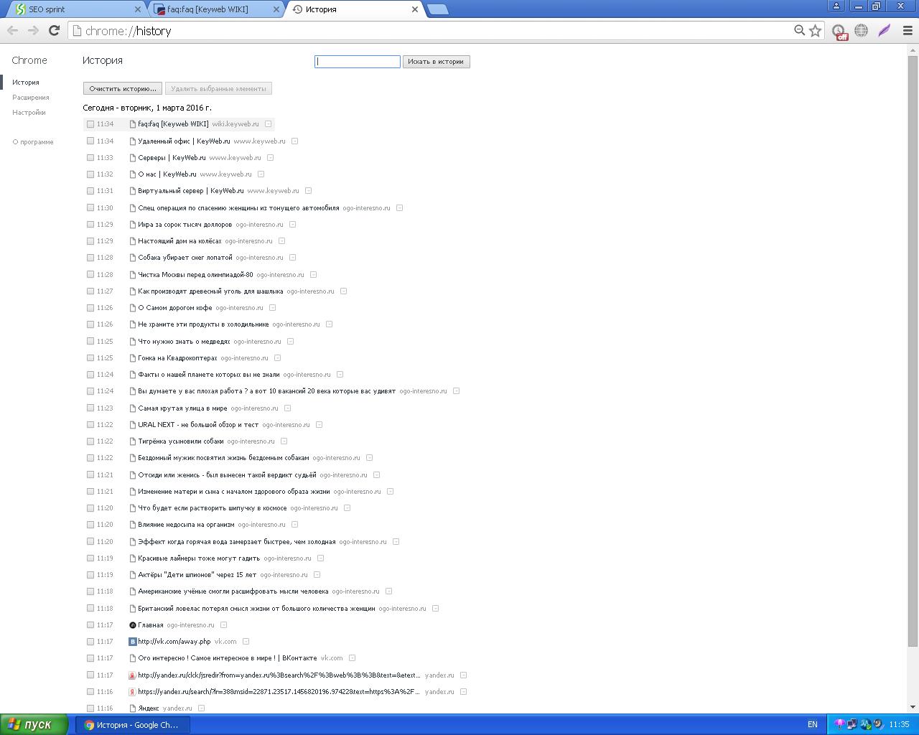Check 'Тигрёнка усыновили собаки' checkbox
This screenshot has width=919, height=735.
click(x=90, y=441)
